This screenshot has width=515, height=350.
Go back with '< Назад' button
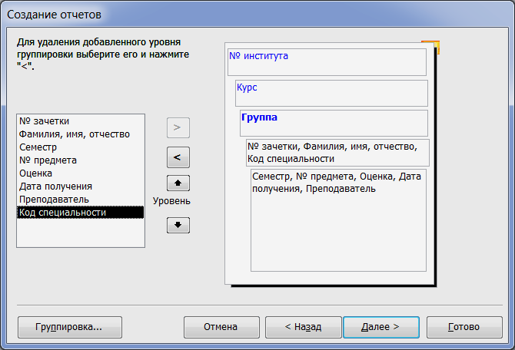(x=303, y=327)
